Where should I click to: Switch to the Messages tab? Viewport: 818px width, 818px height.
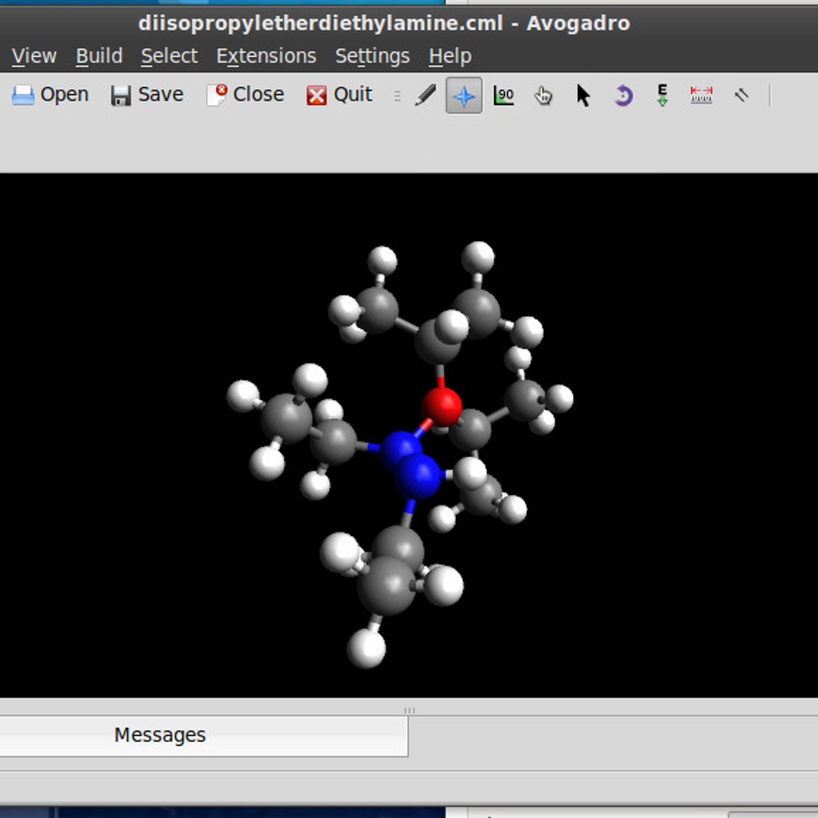160,735
